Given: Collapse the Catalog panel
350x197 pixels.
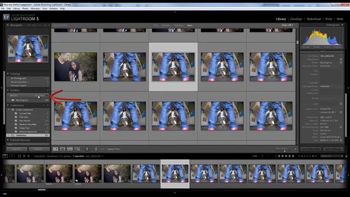Looking at the screenshot, I should pyautogui.click(x=8, y=74).
